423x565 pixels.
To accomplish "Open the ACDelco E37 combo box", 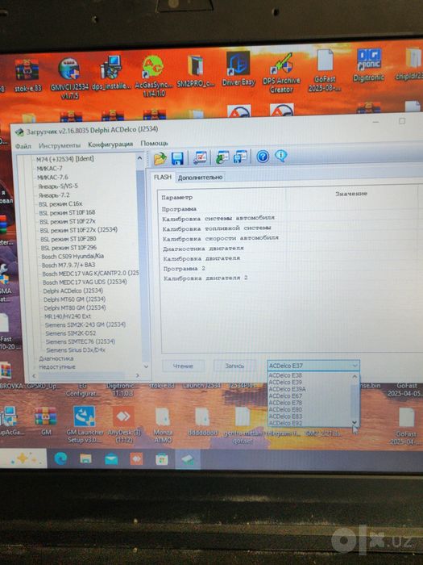I will (x=313, y=366).
